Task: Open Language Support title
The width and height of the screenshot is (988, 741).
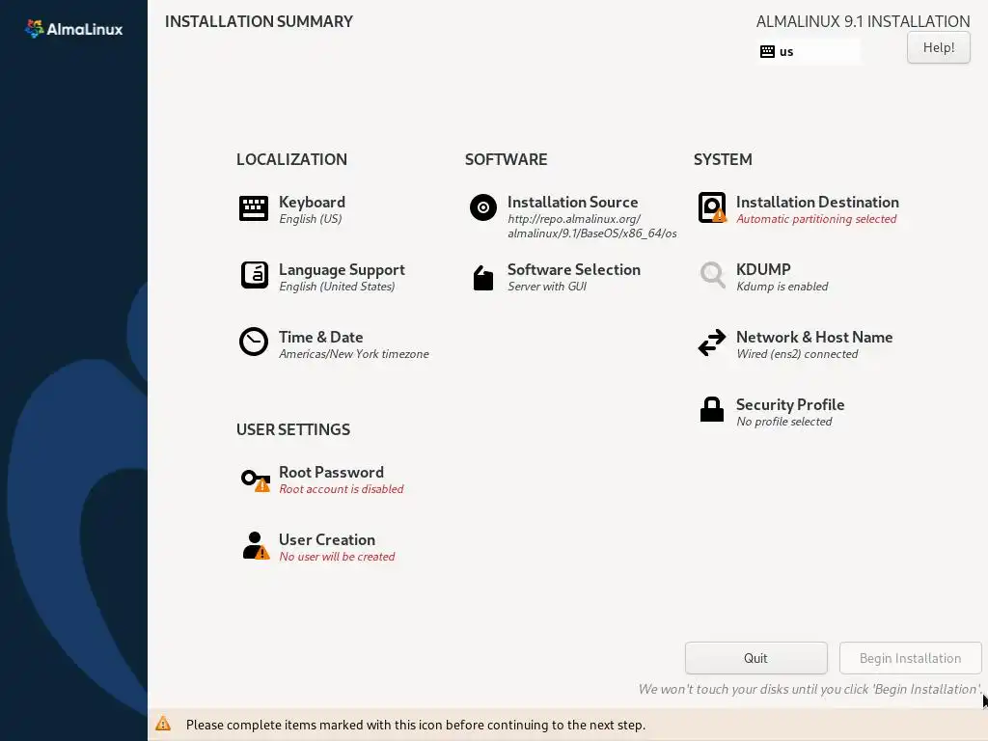Action: tap(342, 270)
